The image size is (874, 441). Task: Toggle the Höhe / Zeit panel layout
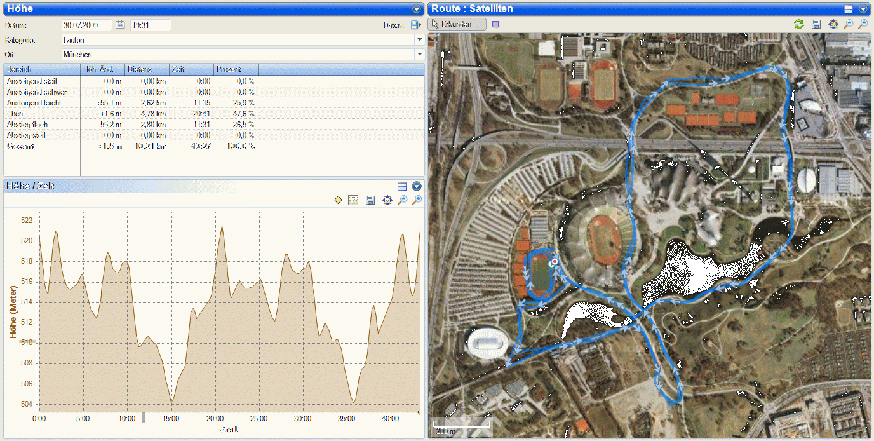tap(401, 186)
